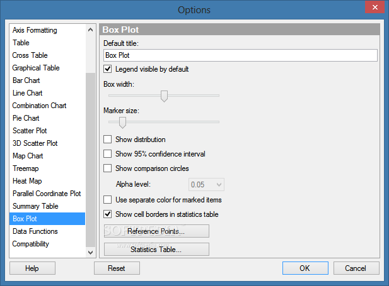Click the Box width slider handle
Image resolution: width=389 pixels, height=286 pixels.
click(164, 96)
